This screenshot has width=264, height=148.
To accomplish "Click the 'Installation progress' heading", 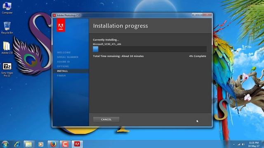I will click(x=120, y=26).
